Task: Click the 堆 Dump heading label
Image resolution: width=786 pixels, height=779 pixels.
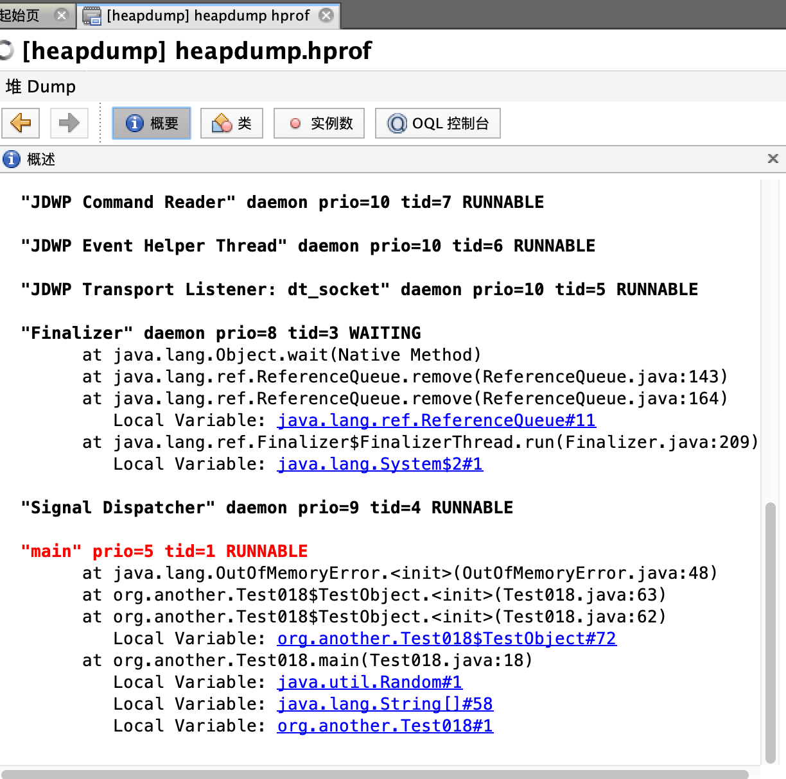Action: (x=40, y=86)
